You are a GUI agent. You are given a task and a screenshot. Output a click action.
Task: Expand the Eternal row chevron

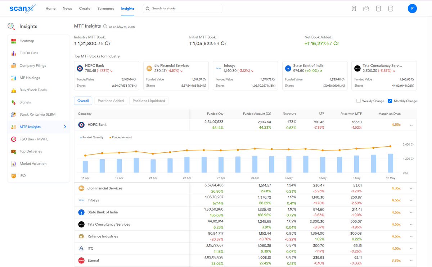coord(411,261)
